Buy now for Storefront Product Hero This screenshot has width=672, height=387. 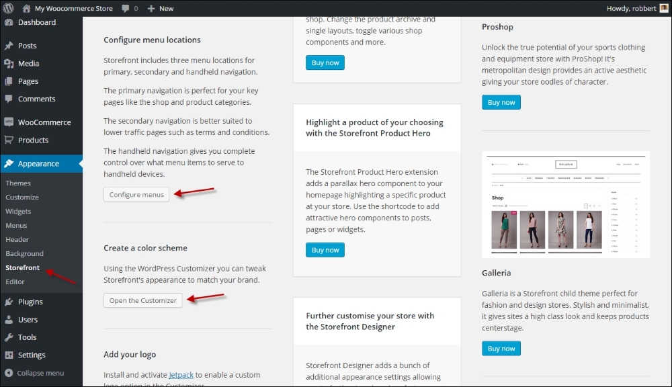point(325,250)
